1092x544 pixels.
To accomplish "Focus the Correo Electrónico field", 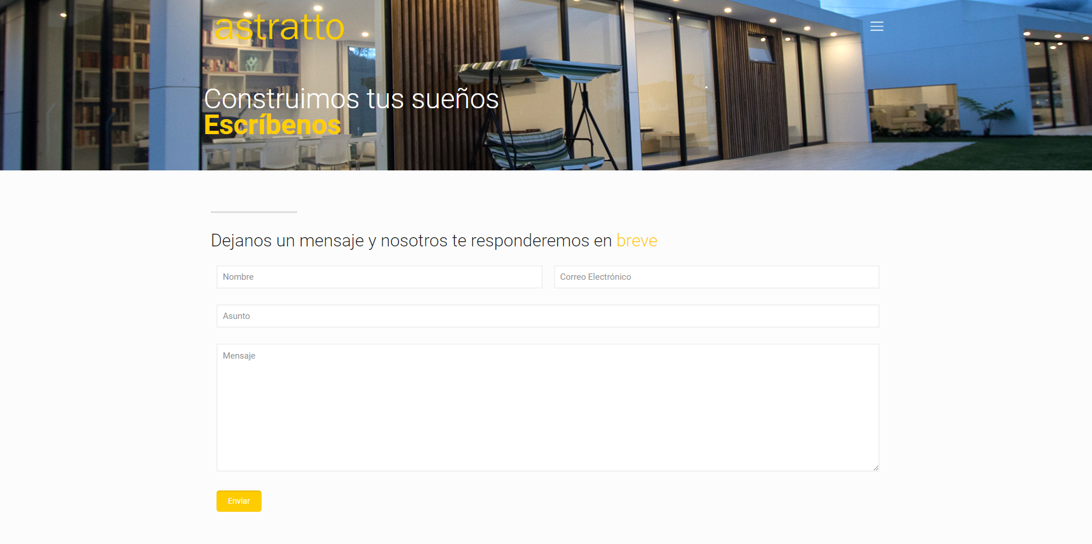I will pyautogui.click(x=716, y=277).
